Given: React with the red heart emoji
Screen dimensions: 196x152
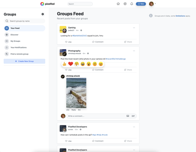Looking at the screenshot, I should click(x=71, y=64).
